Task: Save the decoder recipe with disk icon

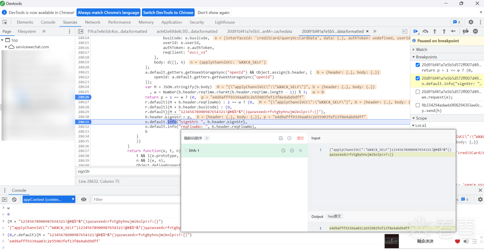Action: tap(281, 138)
